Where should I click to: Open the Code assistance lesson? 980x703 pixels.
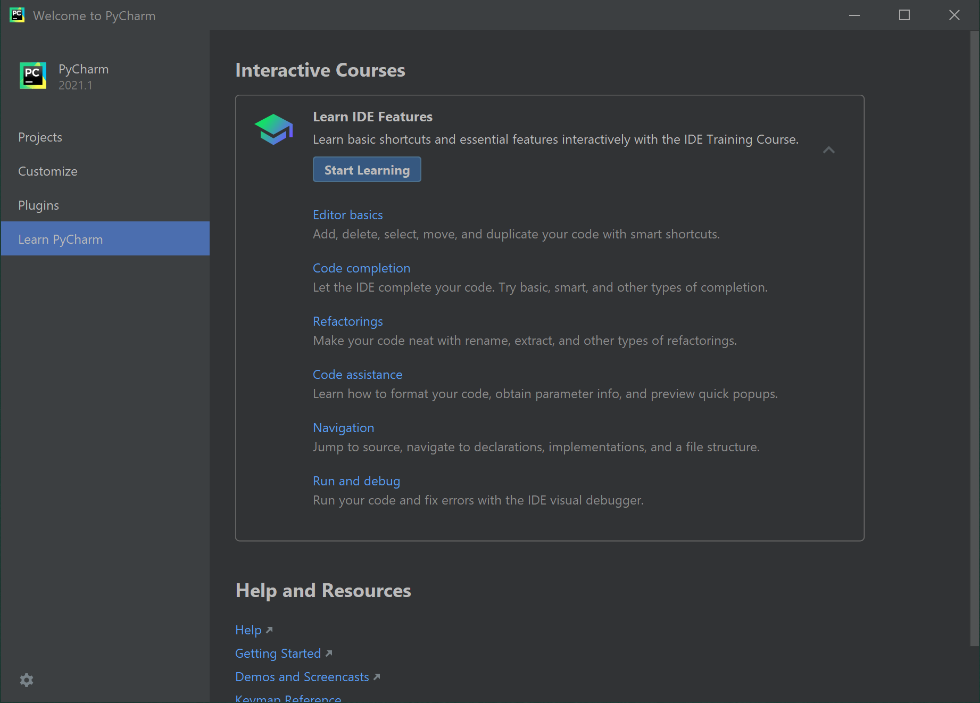pos(358,375)
